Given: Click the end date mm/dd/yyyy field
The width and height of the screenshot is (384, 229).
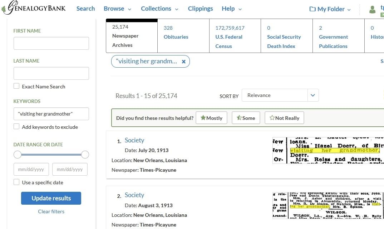Looking at the screenshot, I should (x=70, y=169).
